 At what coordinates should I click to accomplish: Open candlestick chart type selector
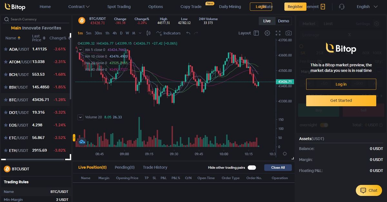pos(148,33)
